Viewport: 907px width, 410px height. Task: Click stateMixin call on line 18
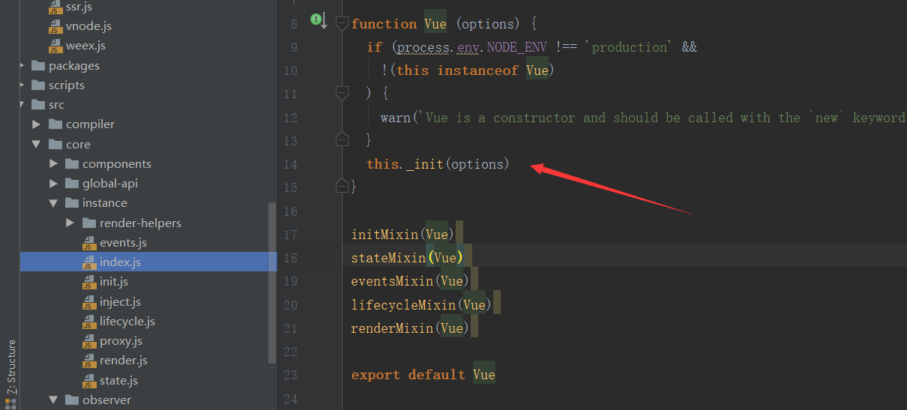(x=406, y=258)
